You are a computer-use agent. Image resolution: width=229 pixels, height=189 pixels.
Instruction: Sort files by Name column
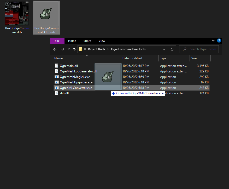click(58, 58)
